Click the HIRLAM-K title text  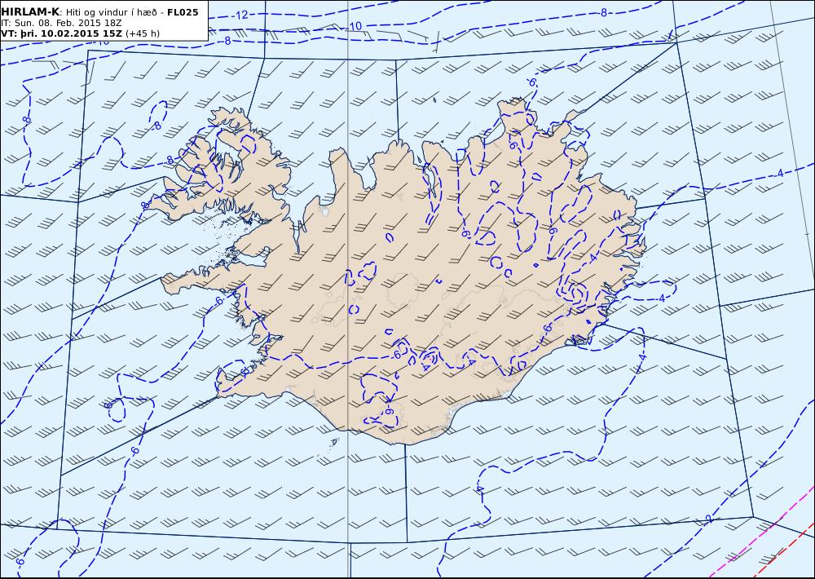point(30,12)
